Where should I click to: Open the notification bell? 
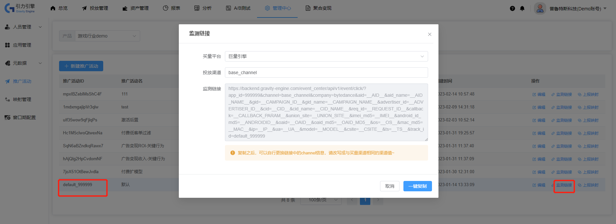click(522, 8)
